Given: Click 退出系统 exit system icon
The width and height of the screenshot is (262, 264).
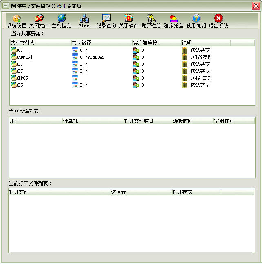Looking at the screenshot, I should pos(218,18).
